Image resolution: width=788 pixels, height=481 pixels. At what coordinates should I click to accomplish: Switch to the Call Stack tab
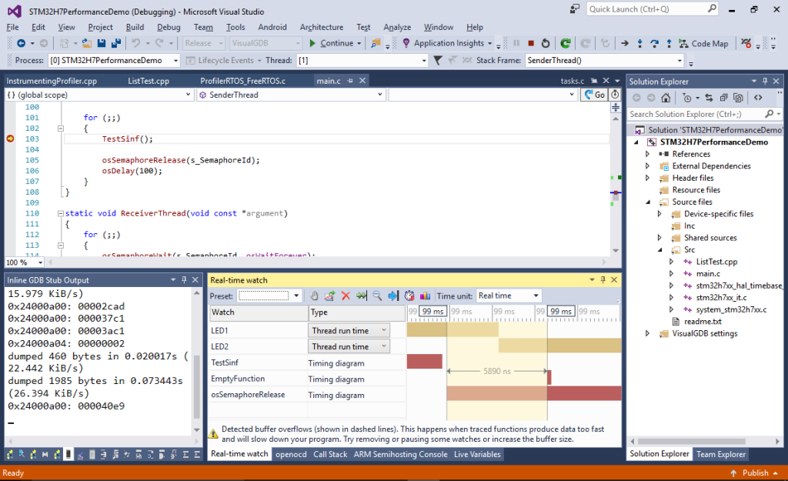tap(330, 454)
